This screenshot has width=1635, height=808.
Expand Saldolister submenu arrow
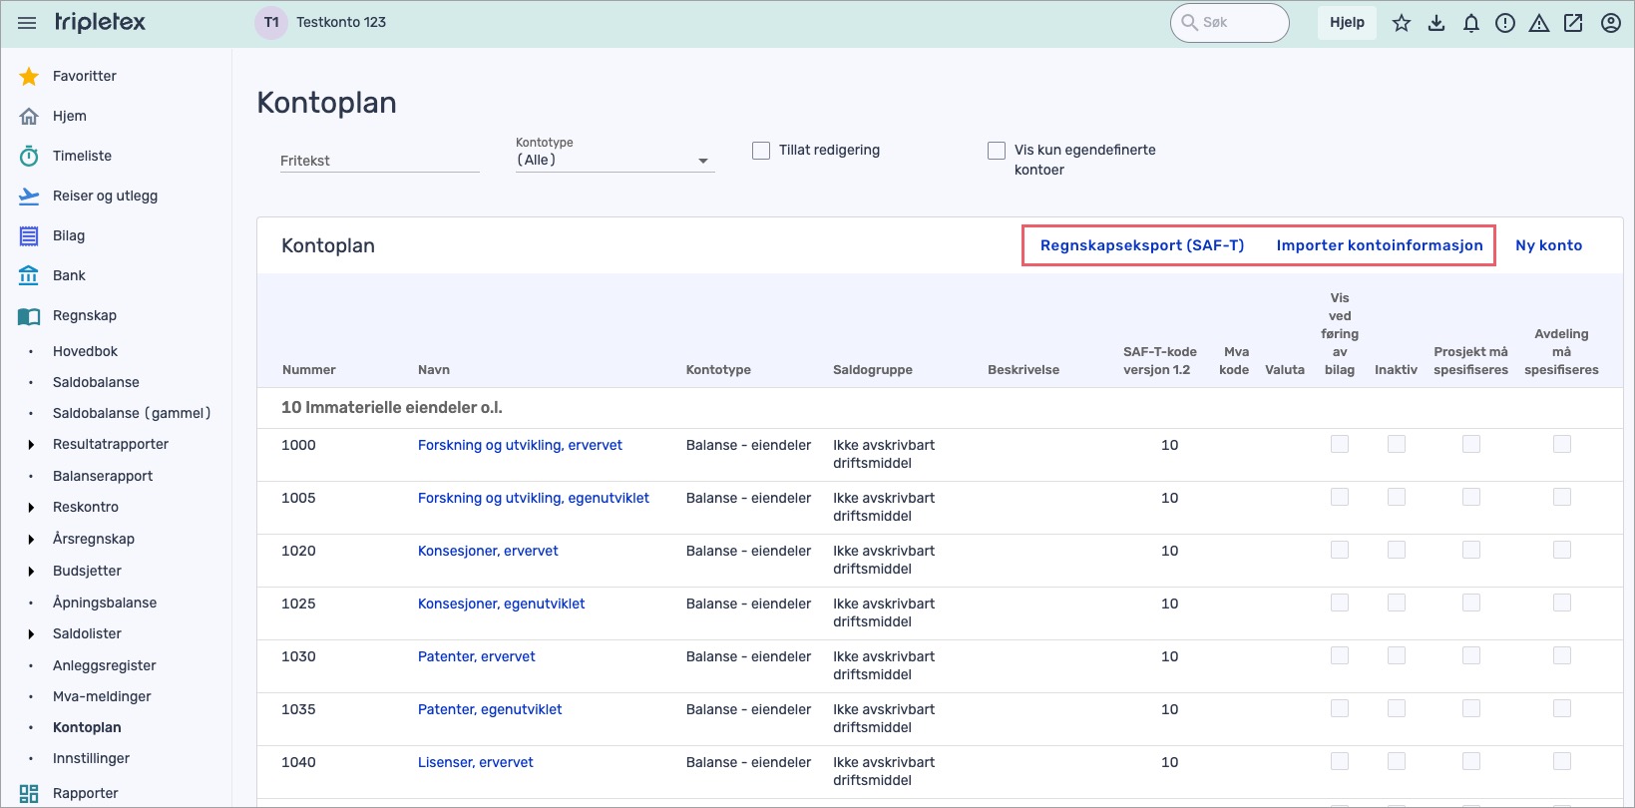click(x=31, y=634)
